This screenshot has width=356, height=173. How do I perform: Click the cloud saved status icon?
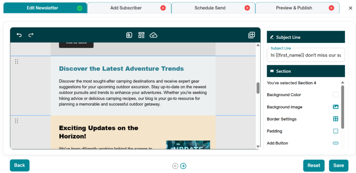pos(154,35)
